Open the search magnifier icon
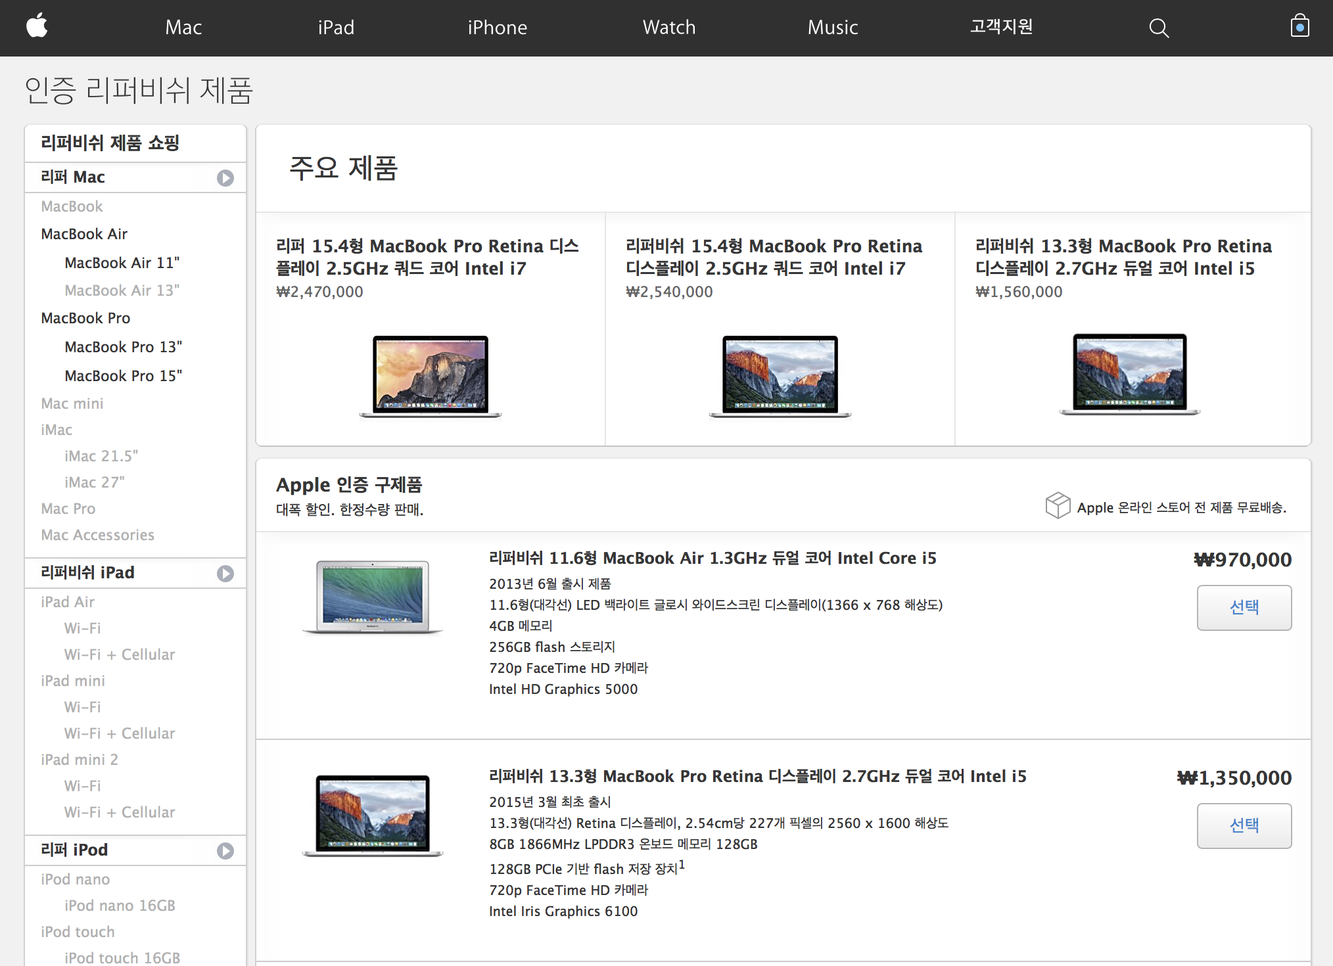 (1158, 28)
